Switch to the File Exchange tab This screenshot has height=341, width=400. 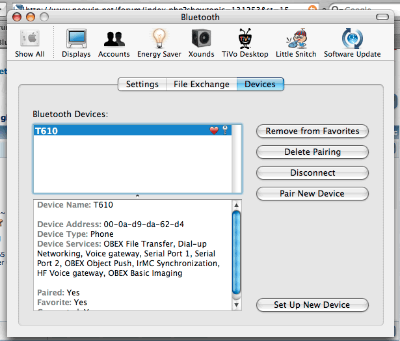pos(201,84)
